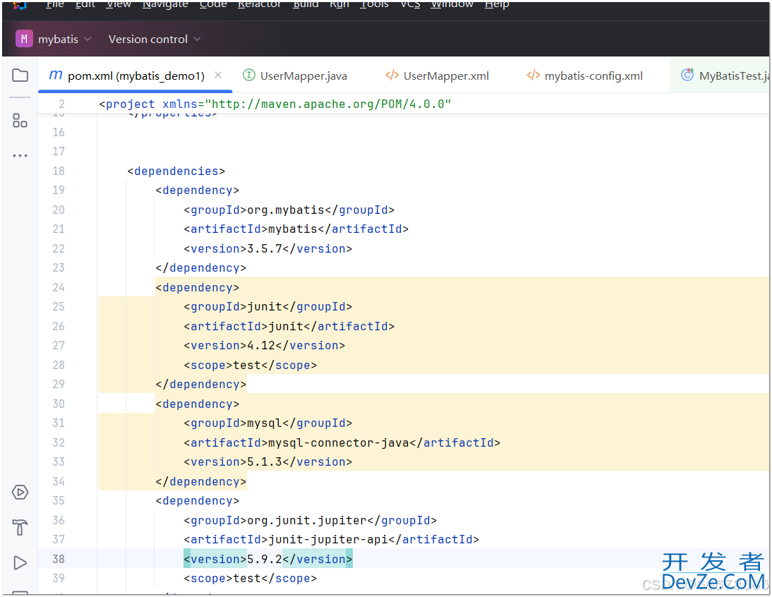Open the Structure tool window icon
Image resolution: width=772 pixels, height=597 pixels.
tap(20, 121)
